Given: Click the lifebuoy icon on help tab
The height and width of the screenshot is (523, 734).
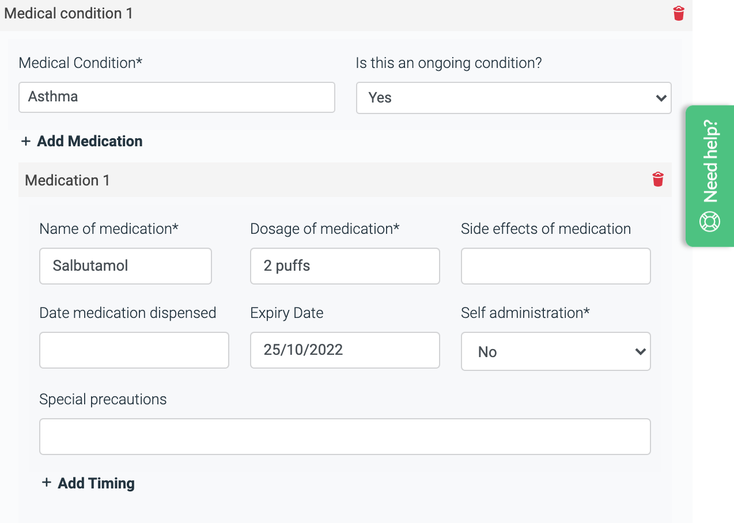Looking at the screenshot, I should (x=710, y=222).
